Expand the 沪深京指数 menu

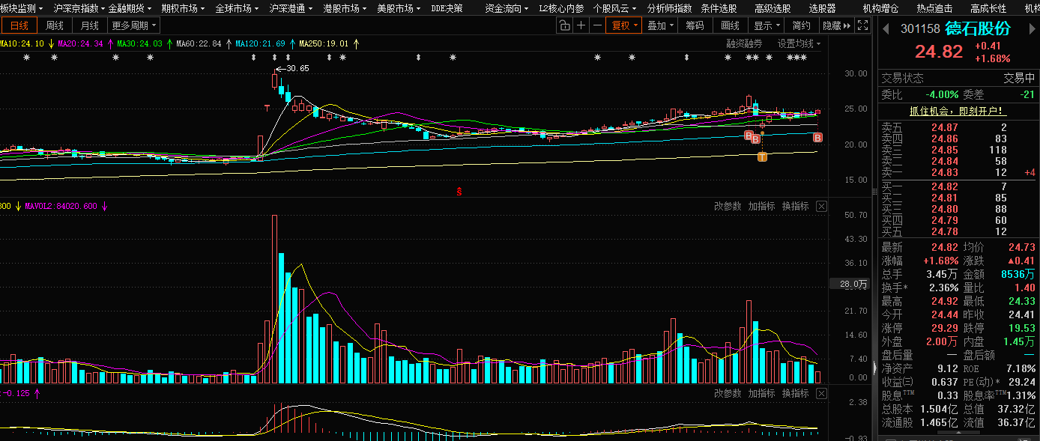pos(79,8)
